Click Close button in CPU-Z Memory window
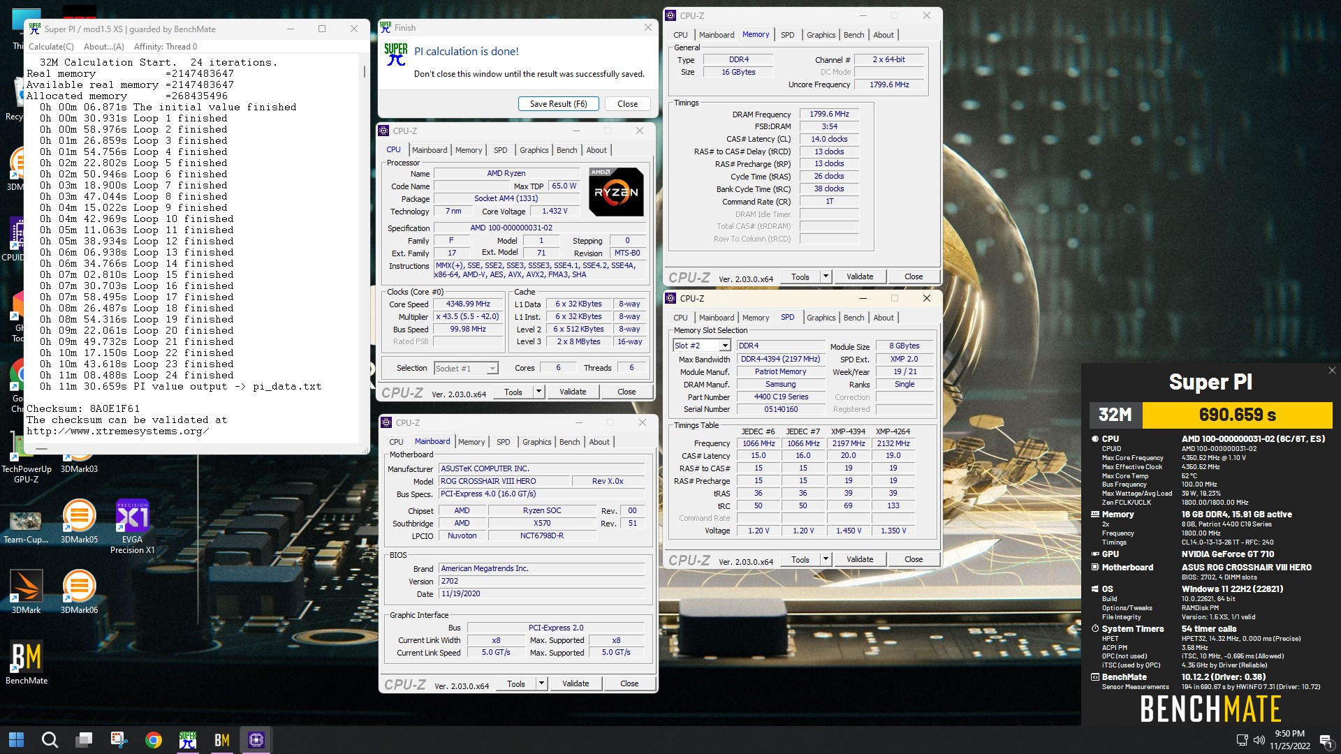Viewport: 1341px width, 754px height. point(914,276)
